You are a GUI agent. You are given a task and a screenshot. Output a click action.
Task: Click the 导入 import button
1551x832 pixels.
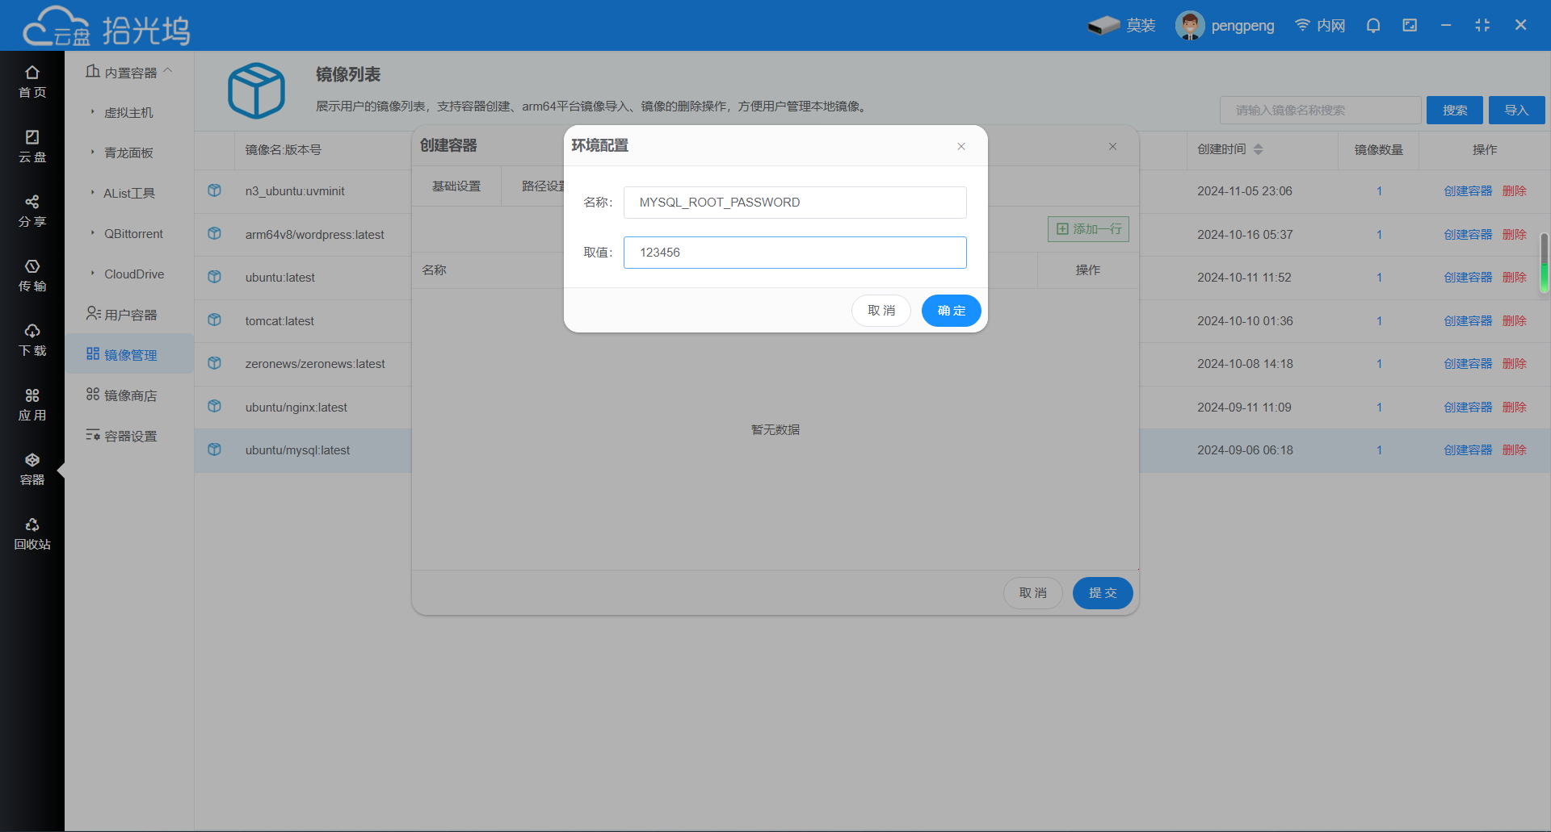(1516, 110)
